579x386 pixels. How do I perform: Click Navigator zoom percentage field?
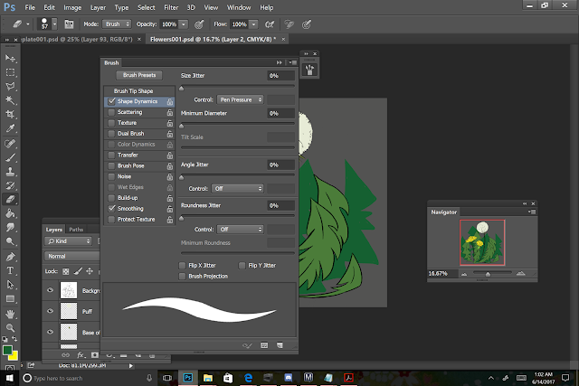coord(442,273)
